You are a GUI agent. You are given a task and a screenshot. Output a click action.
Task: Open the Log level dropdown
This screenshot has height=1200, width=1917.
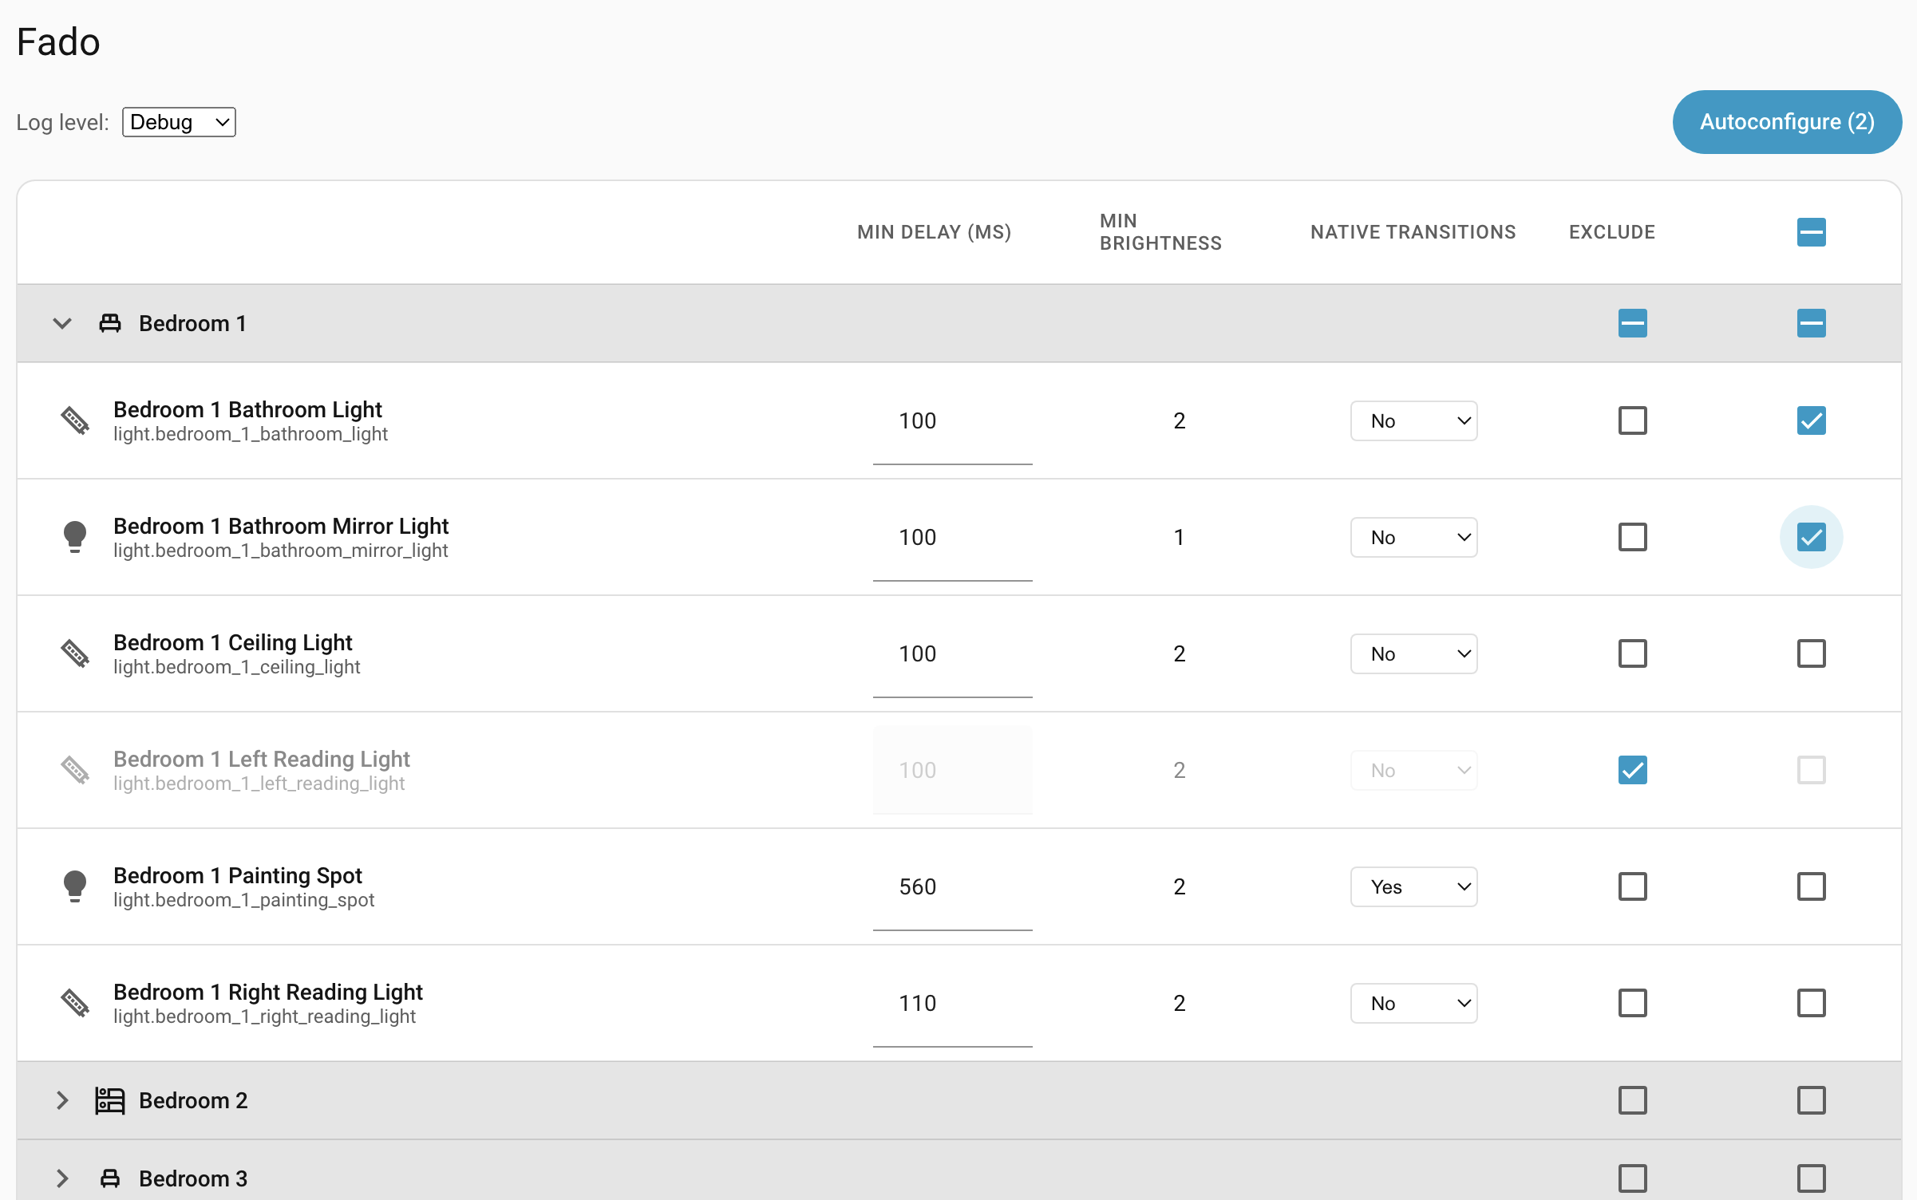179,122
